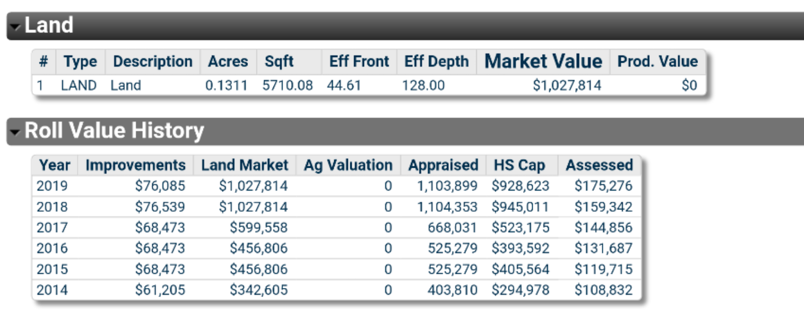Click the Year column header
The image size is (804, 313).
click(x=55, y=165)
